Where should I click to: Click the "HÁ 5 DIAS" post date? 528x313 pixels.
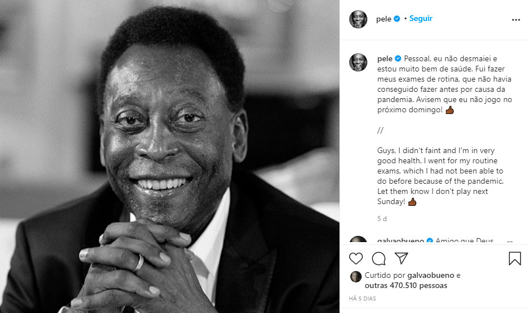(362, 299)
